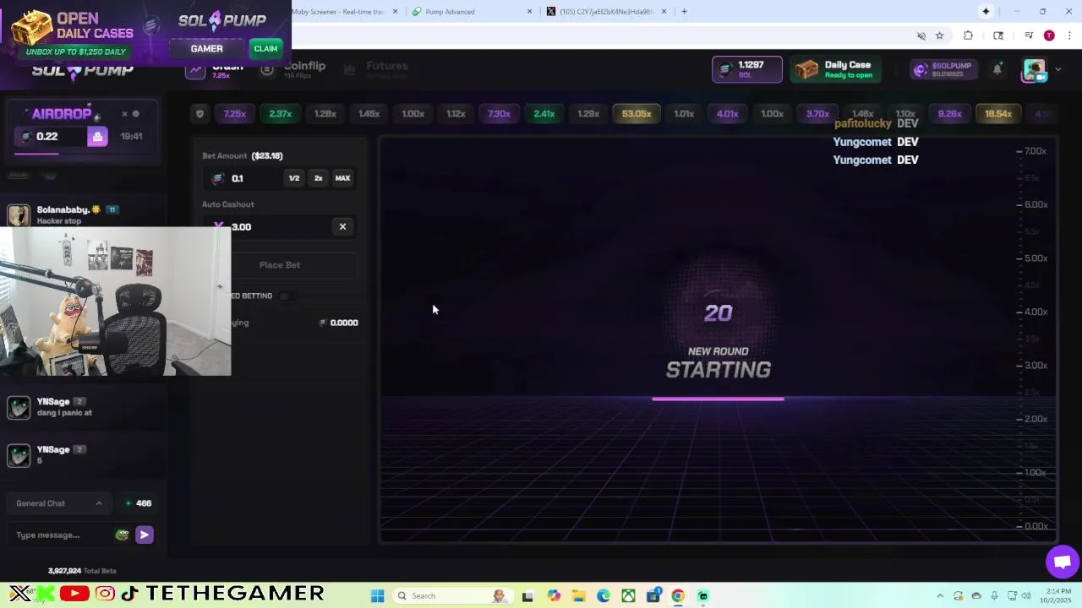Set bet to MAX
Viewport: 1082px width, 608px height.
pyautogui.click(x=342, y=178)
